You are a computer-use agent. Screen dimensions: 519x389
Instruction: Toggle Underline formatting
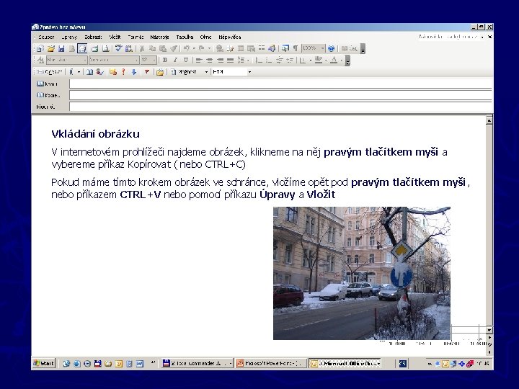point(186,61)
